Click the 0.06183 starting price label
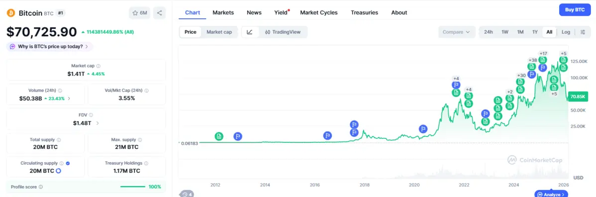Image resolution: width=596 pixels, height=197 pixels. [x=189, y=143]
